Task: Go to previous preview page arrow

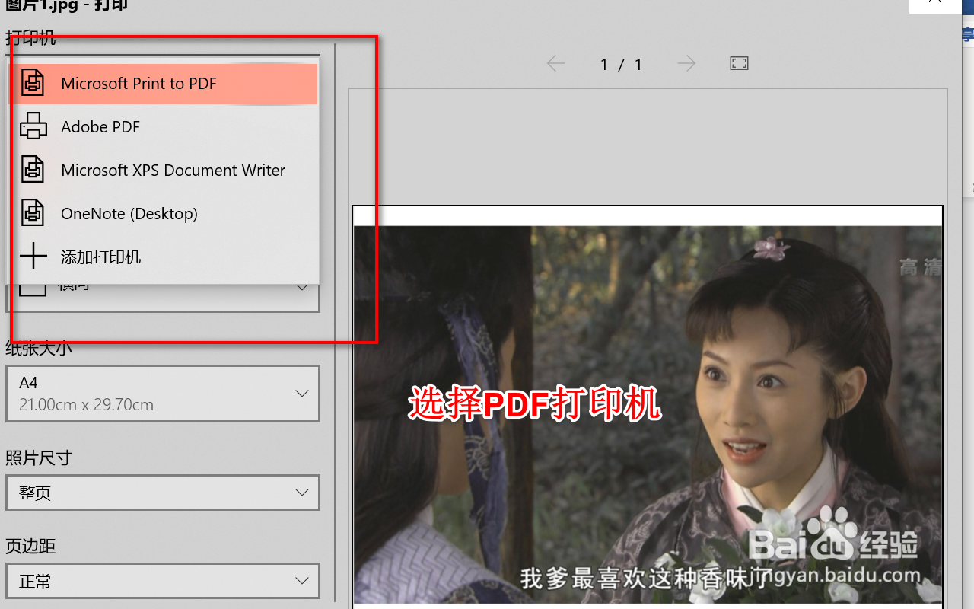Action: [x=556, y=64]
